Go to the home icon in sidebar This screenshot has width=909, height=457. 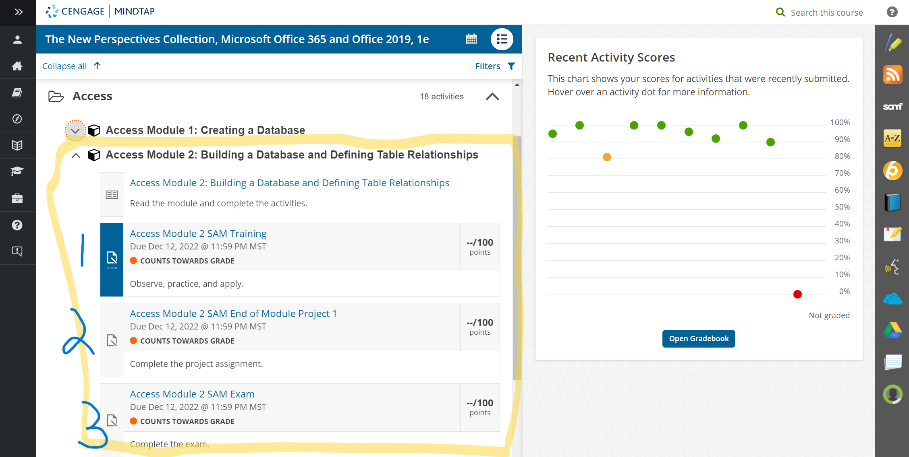[17, 66]
